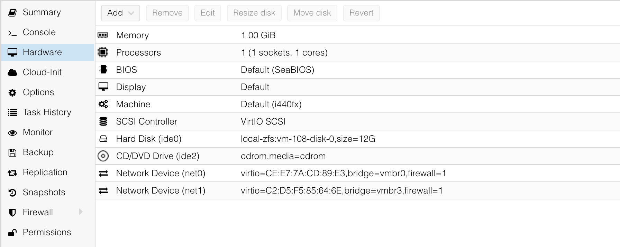Image resolution: width=620 pixels, height=247 pixels.
Task: Click the net0 network arrows icon
Action: point(103,173)
